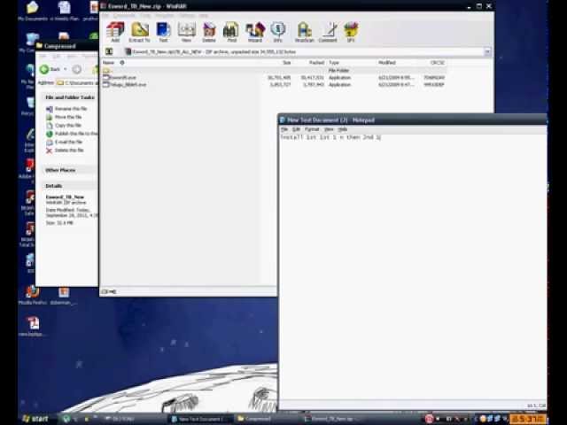This screenshot has width=567, height=425.
Task: Click the Info icon in WinRAR toolbar
Action: (x=277, y=32)
